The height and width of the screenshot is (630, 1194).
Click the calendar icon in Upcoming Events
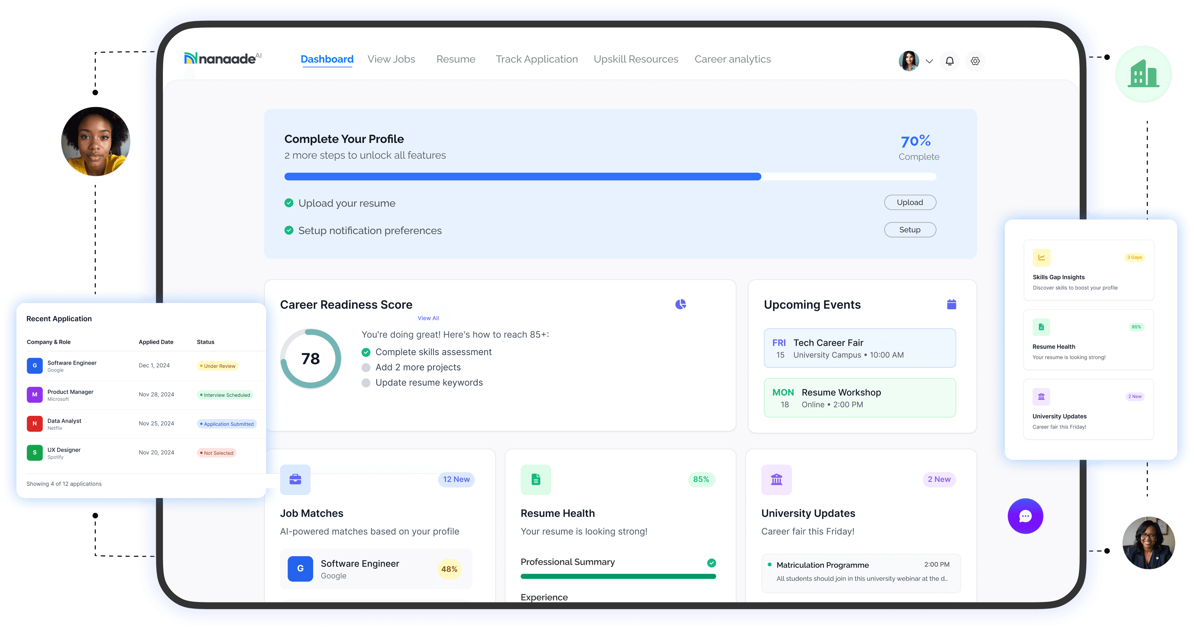click(x=951, y=304)
